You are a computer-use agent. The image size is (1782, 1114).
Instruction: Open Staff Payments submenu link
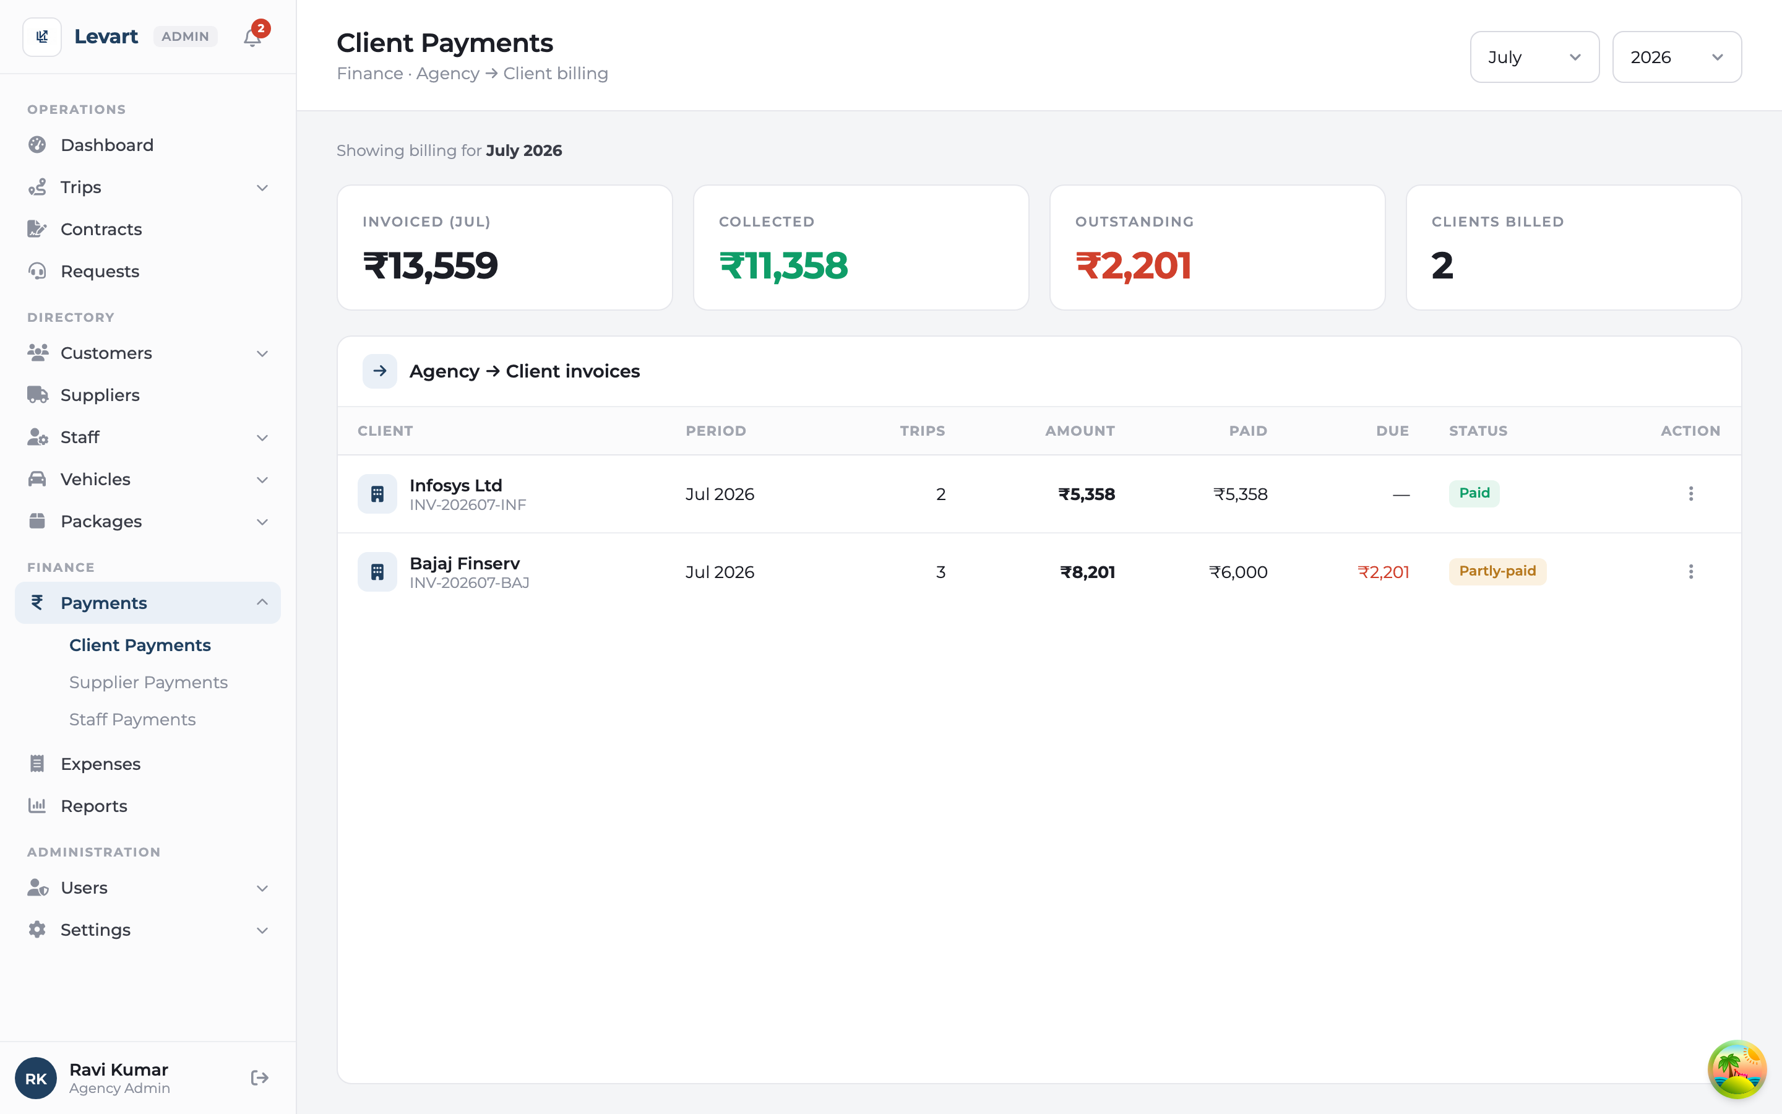click(132, 719)
